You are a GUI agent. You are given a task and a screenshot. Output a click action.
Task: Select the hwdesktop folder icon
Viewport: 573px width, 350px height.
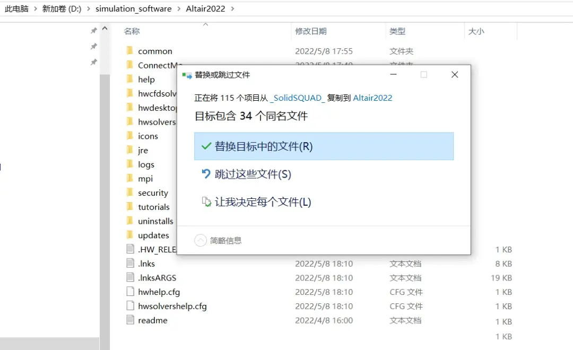pyautogui.click(x=130, y=108)
